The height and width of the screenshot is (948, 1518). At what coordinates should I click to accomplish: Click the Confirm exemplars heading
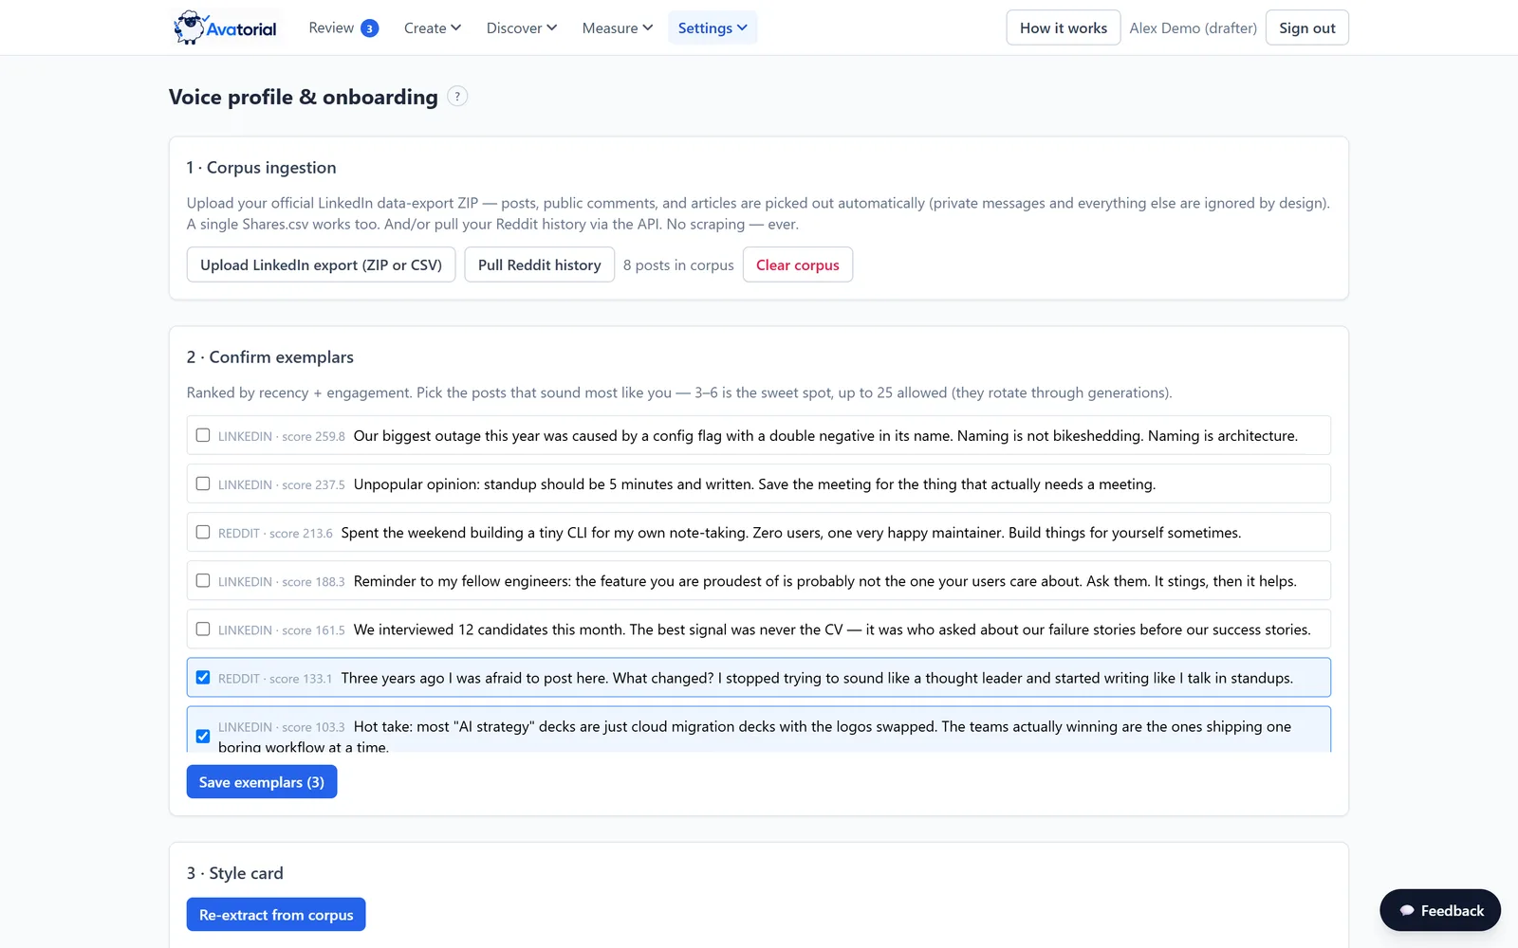point(270,357)
